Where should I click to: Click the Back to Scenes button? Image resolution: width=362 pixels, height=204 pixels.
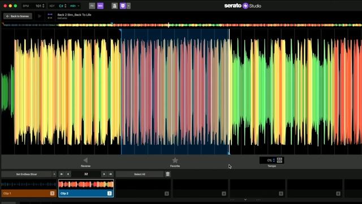coord(18,16)
